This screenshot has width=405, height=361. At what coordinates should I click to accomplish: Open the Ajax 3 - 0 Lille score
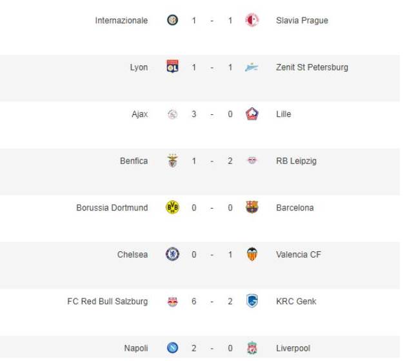pyautogui.click(x=212, y=114)
